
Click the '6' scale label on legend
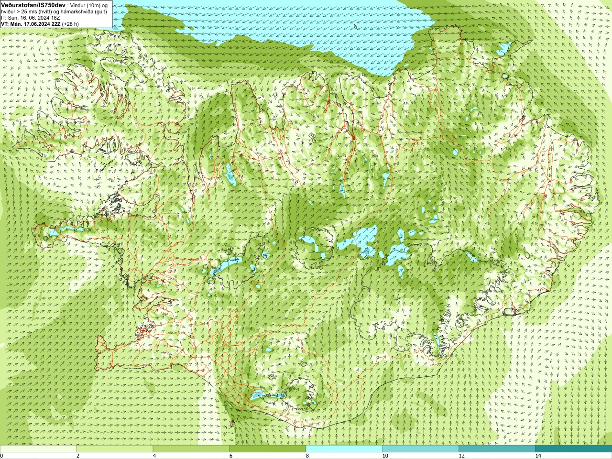231,456
